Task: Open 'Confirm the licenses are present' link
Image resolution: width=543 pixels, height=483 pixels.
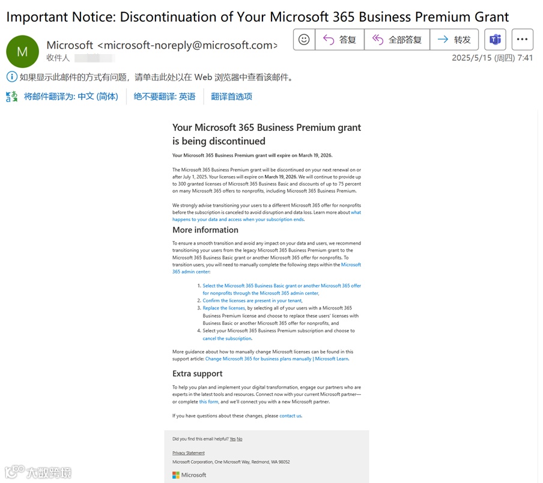Action: (x=252, y=300)
